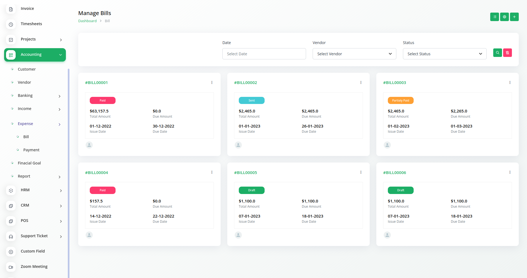Select Payment under Expense in sidebar
The image size is (527, 278).
(x=31, y=150)
